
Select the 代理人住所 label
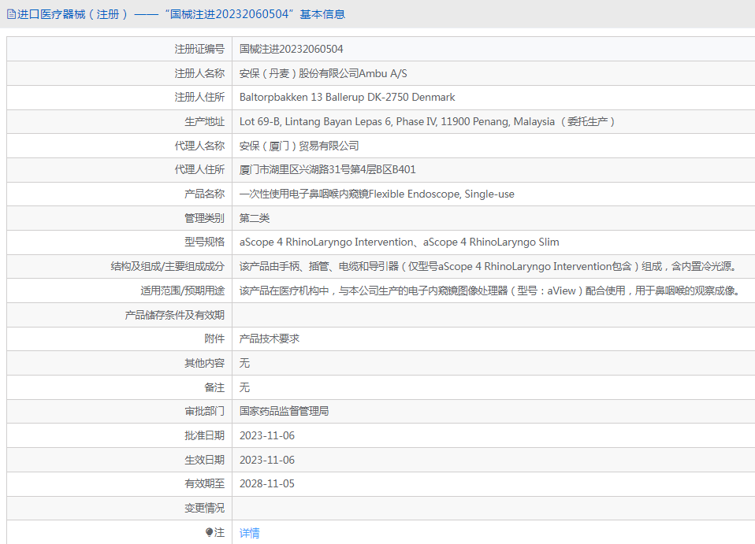click(x=199, y=169)
